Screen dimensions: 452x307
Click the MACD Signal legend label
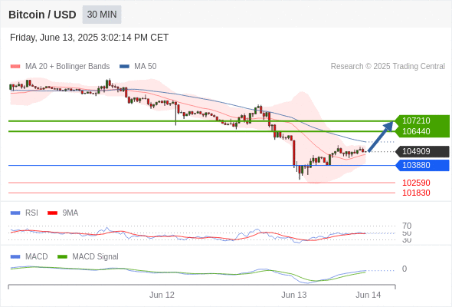(x=95, y=257)
